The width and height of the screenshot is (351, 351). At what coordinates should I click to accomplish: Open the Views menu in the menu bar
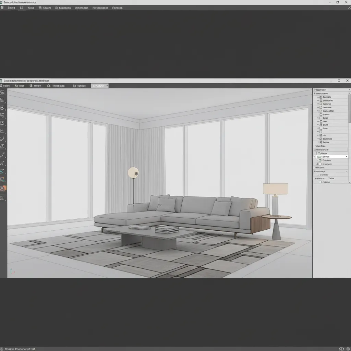pyautogui.click(x=31, y=8)
